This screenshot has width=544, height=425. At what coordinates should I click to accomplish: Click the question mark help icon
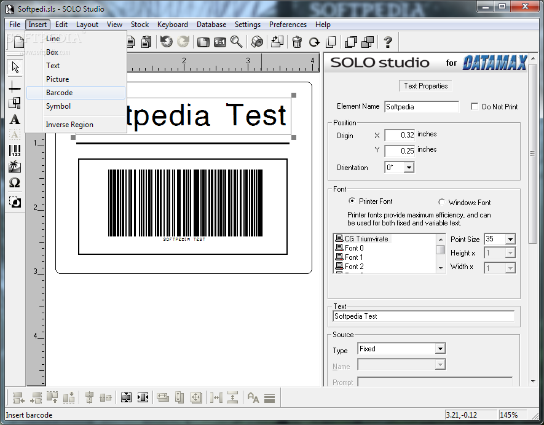coord(388,42)
